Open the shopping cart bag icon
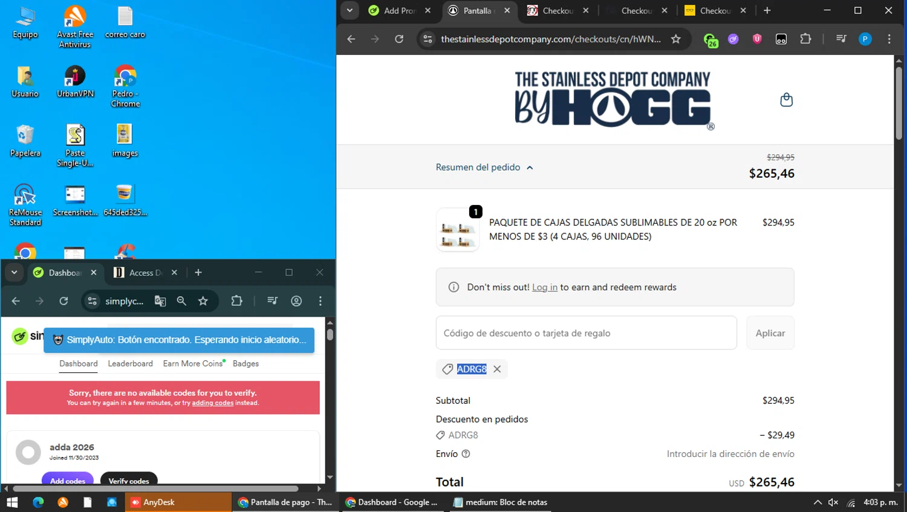 click(786, 100)
